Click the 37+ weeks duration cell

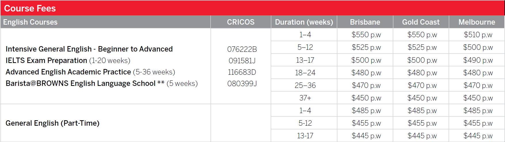coord(305,98)
